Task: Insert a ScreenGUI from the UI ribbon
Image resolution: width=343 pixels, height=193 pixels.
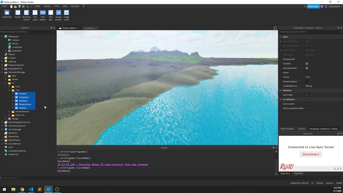Action: tap(7, 14)
